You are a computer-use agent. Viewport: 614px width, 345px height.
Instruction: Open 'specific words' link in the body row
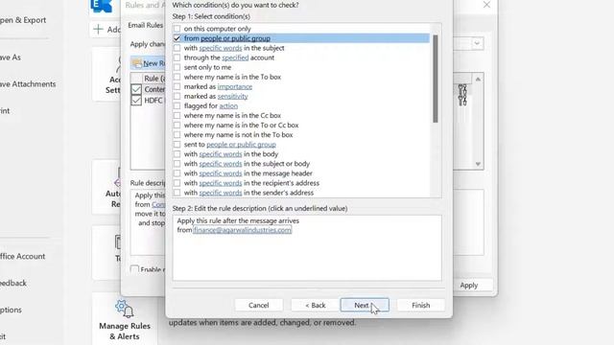(x=221, y=154)
